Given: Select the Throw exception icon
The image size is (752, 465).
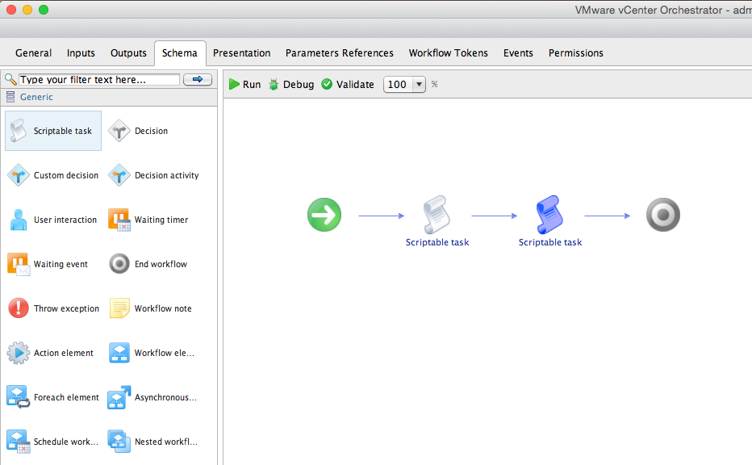Looking at the screenshot, I should pyautogui.click(x=19, y=308).
